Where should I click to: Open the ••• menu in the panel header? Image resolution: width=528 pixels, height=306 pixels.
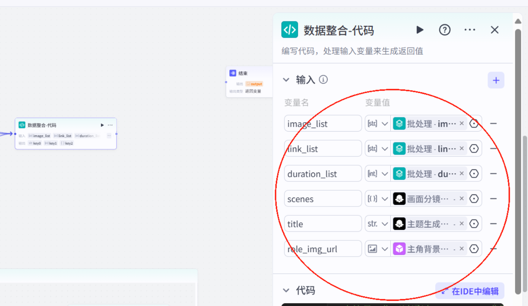[x=469, y=30]
